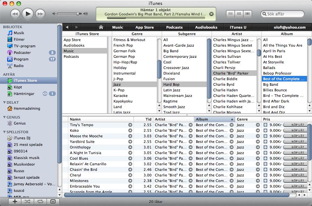Select the Yardbird Suite song row
This screenshot has height=206, width=312.
[x=185, y=142]
